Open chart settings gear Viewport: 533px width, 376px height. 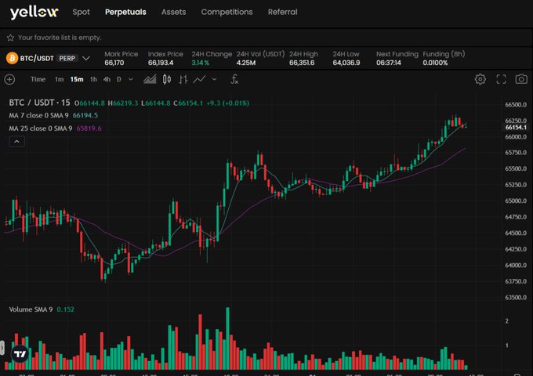click(480, 79)
